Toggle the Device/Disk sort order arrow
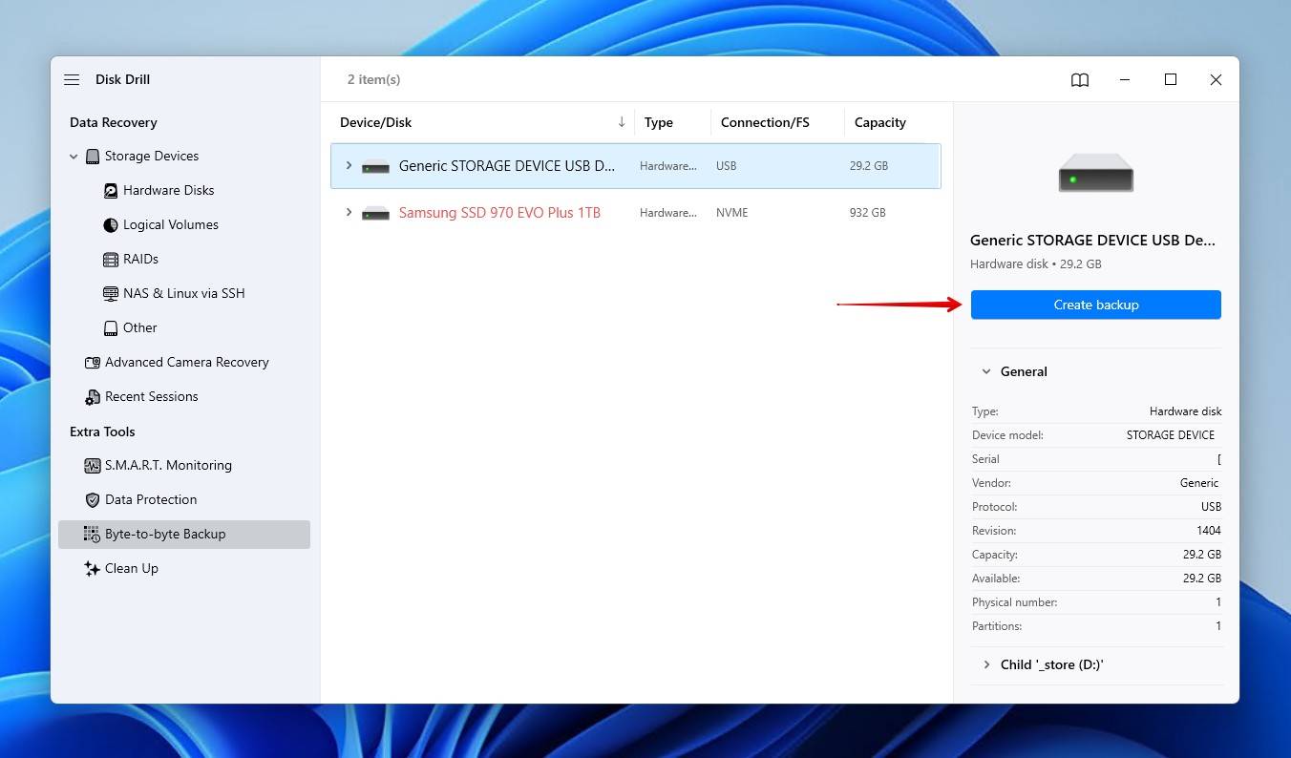Screen dimensions: 1291x758 point(622,122)
